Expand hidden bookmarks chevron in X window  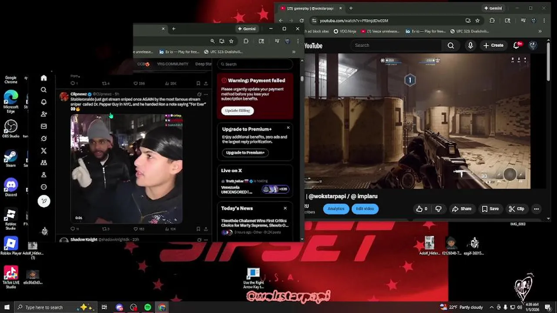click(294, 52)
